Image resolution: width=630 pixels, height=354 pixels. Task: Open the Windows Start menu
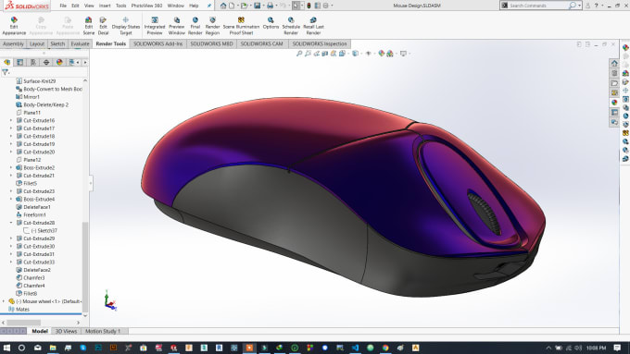point(6,348)
